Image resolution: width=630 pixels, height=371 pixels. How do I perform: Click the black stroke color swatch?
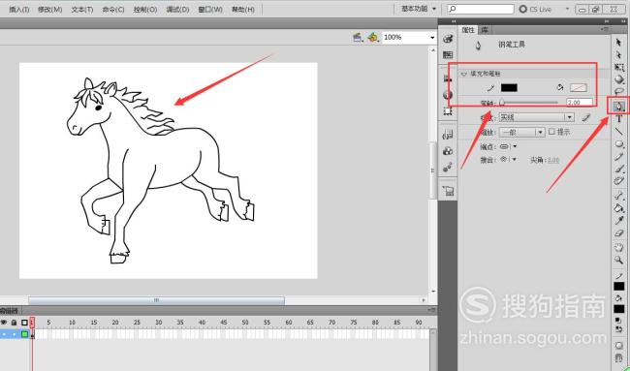pyautogui.click(x=509, y=87)
